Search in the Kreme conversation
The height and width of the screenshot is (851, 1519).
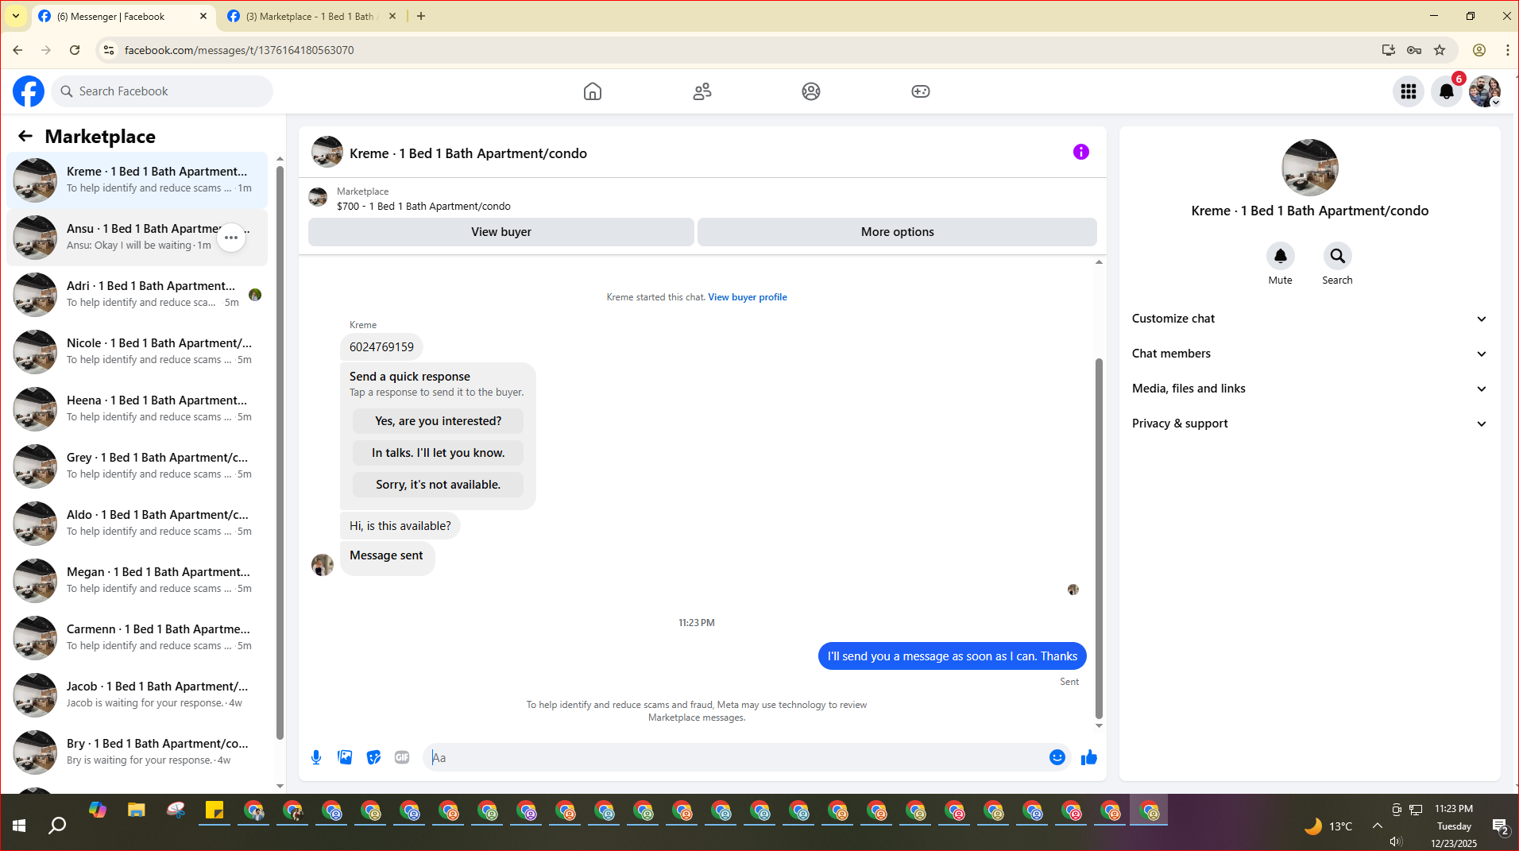point(1338,256)
